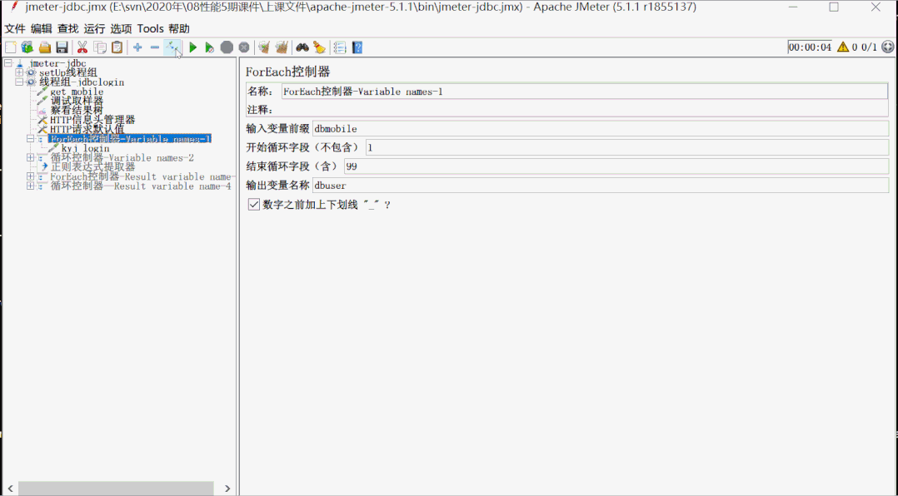Expand the 循环控制器-Variable names-2 node
This screenshot has width=898, height=496.
[30, 158]
